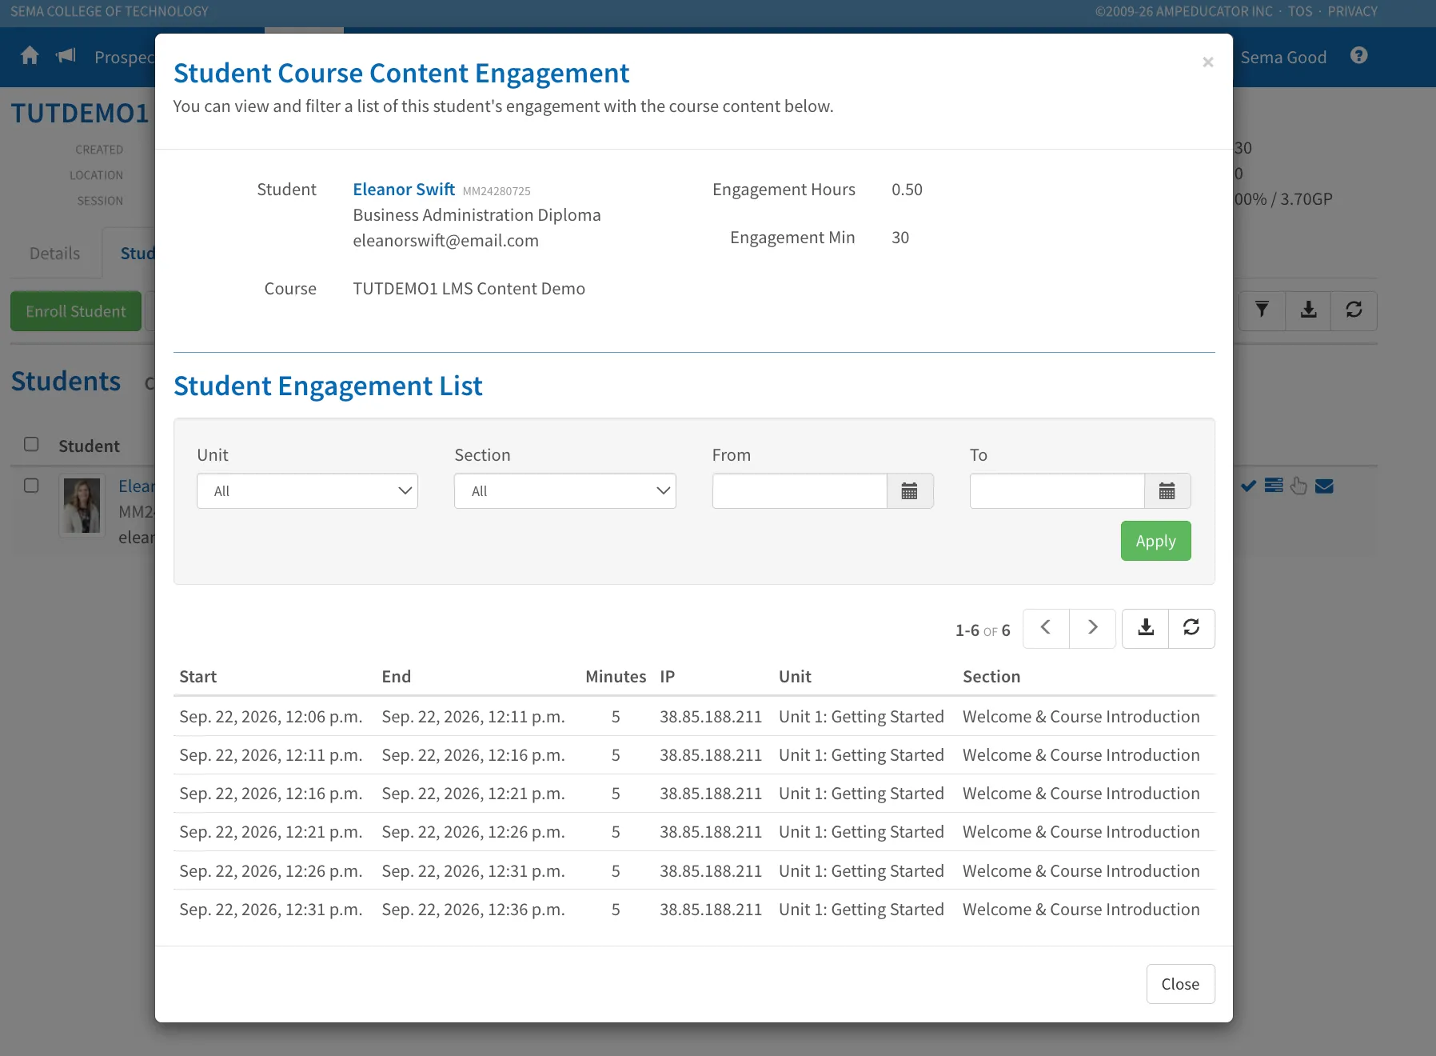Viewport: 1436px width, 1056px height.
Task: Click the Engagement Hours value 0.50
Action: click(907, 190)
